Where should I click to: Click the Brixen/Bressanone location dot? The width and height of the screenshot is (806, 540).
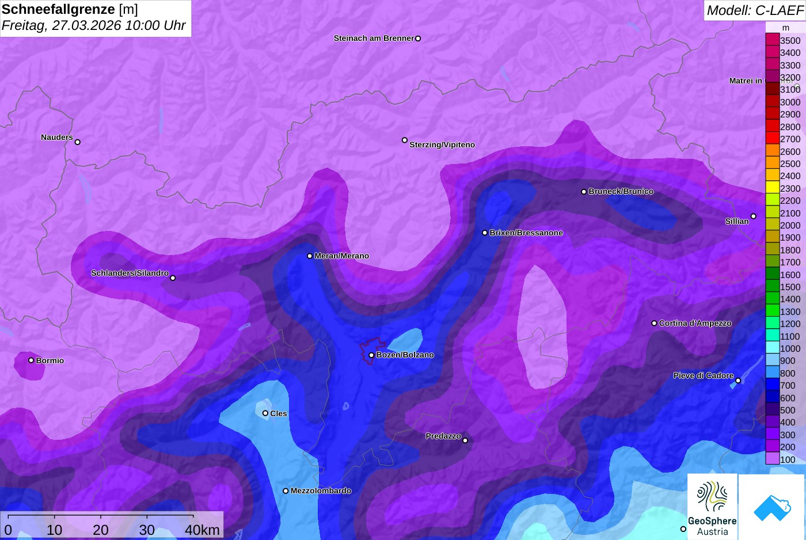point(485,233)
